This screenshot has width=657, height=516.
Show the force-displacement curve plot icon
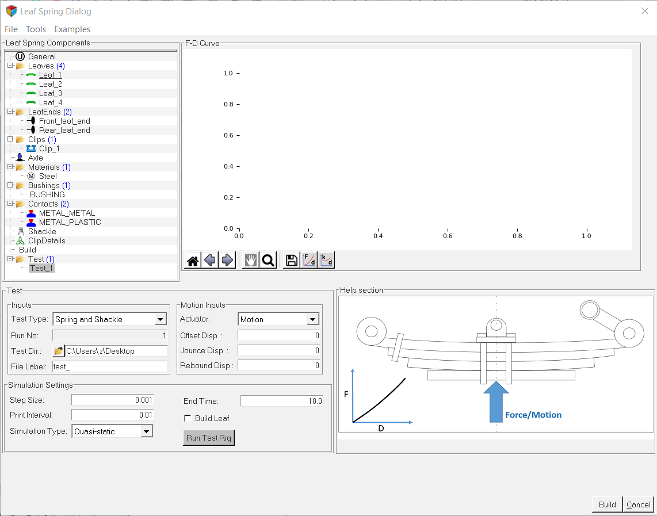point(309,261)
